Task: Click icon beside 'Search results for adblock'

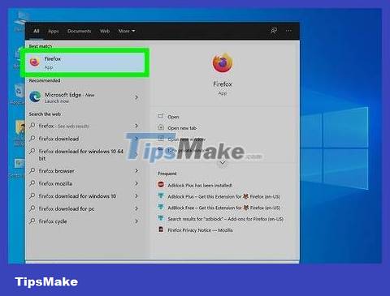Action: pos(161,218)
